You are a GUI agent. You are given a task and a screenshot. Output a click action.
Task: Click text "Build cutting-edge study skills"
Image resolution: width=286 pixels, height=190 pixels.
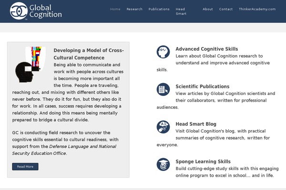point(207,169)
